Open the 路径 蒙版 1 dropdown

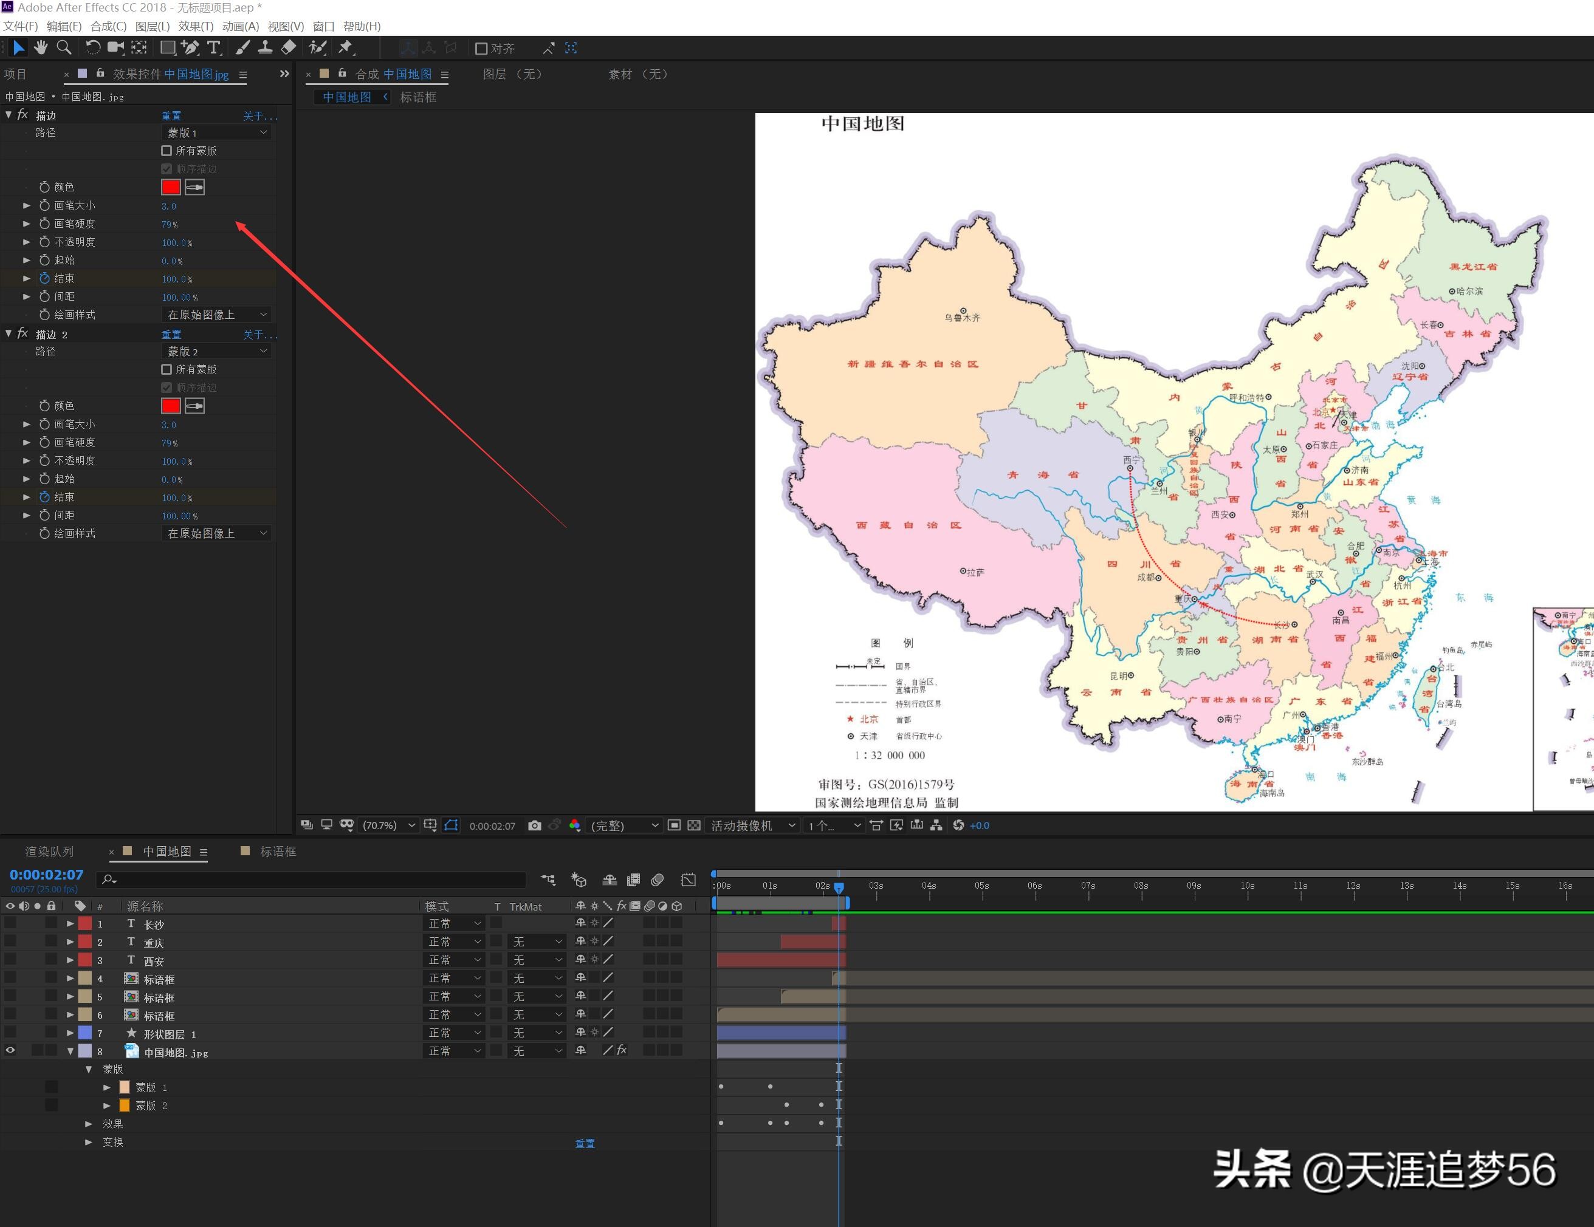coord(216,132)
